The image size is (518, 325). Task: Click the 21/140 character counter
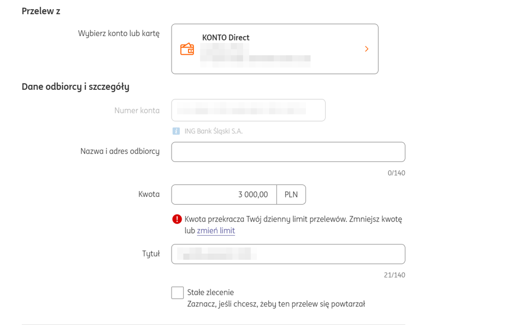pyautogui.click(x=395, y=275)
